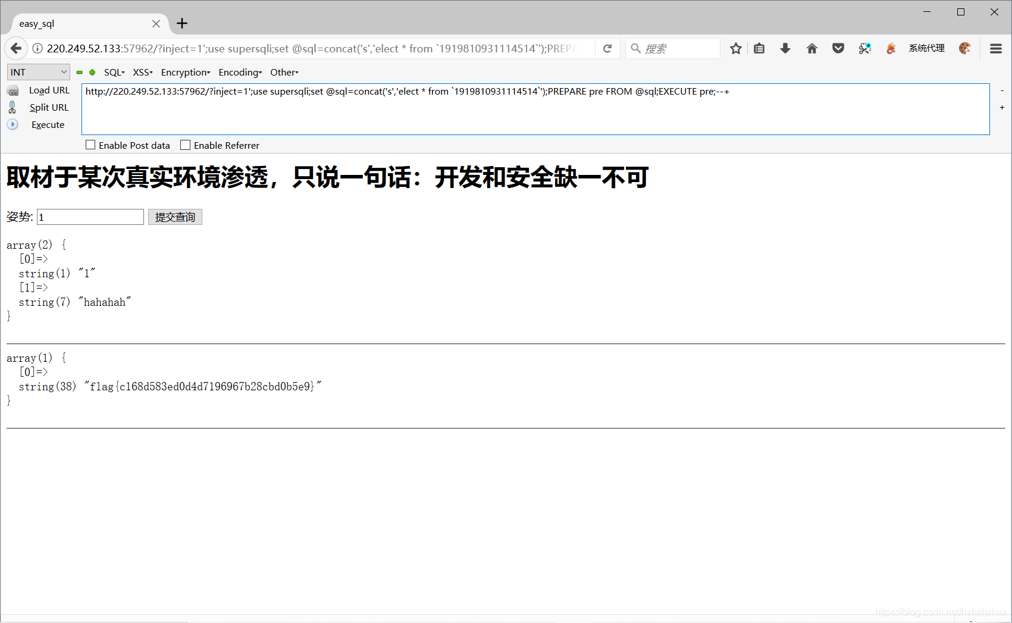
Task: Enable Referrer checkbox
Action: point(186,145)
